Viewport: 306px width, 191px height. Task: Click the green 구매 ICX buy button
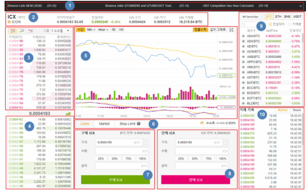pyautogui.click(x=116, y=179)
